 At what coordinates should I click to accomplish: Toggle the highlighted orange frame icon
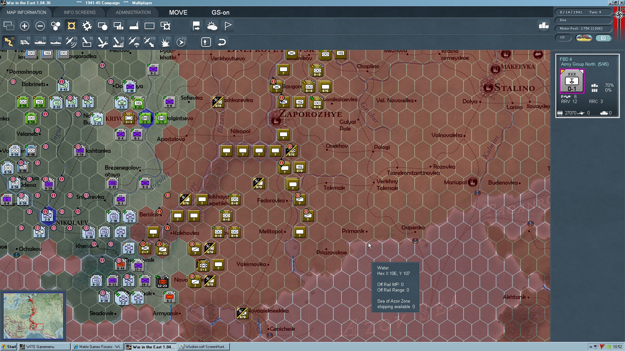click(x=71, y=26)
